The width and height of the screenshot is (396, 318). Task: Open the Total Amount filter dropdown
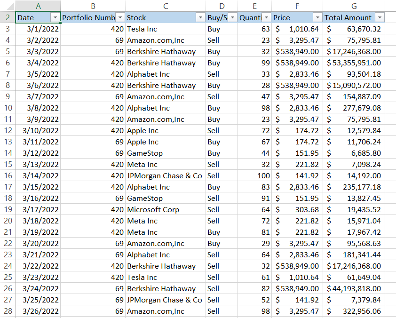click(x=380, y=18)
